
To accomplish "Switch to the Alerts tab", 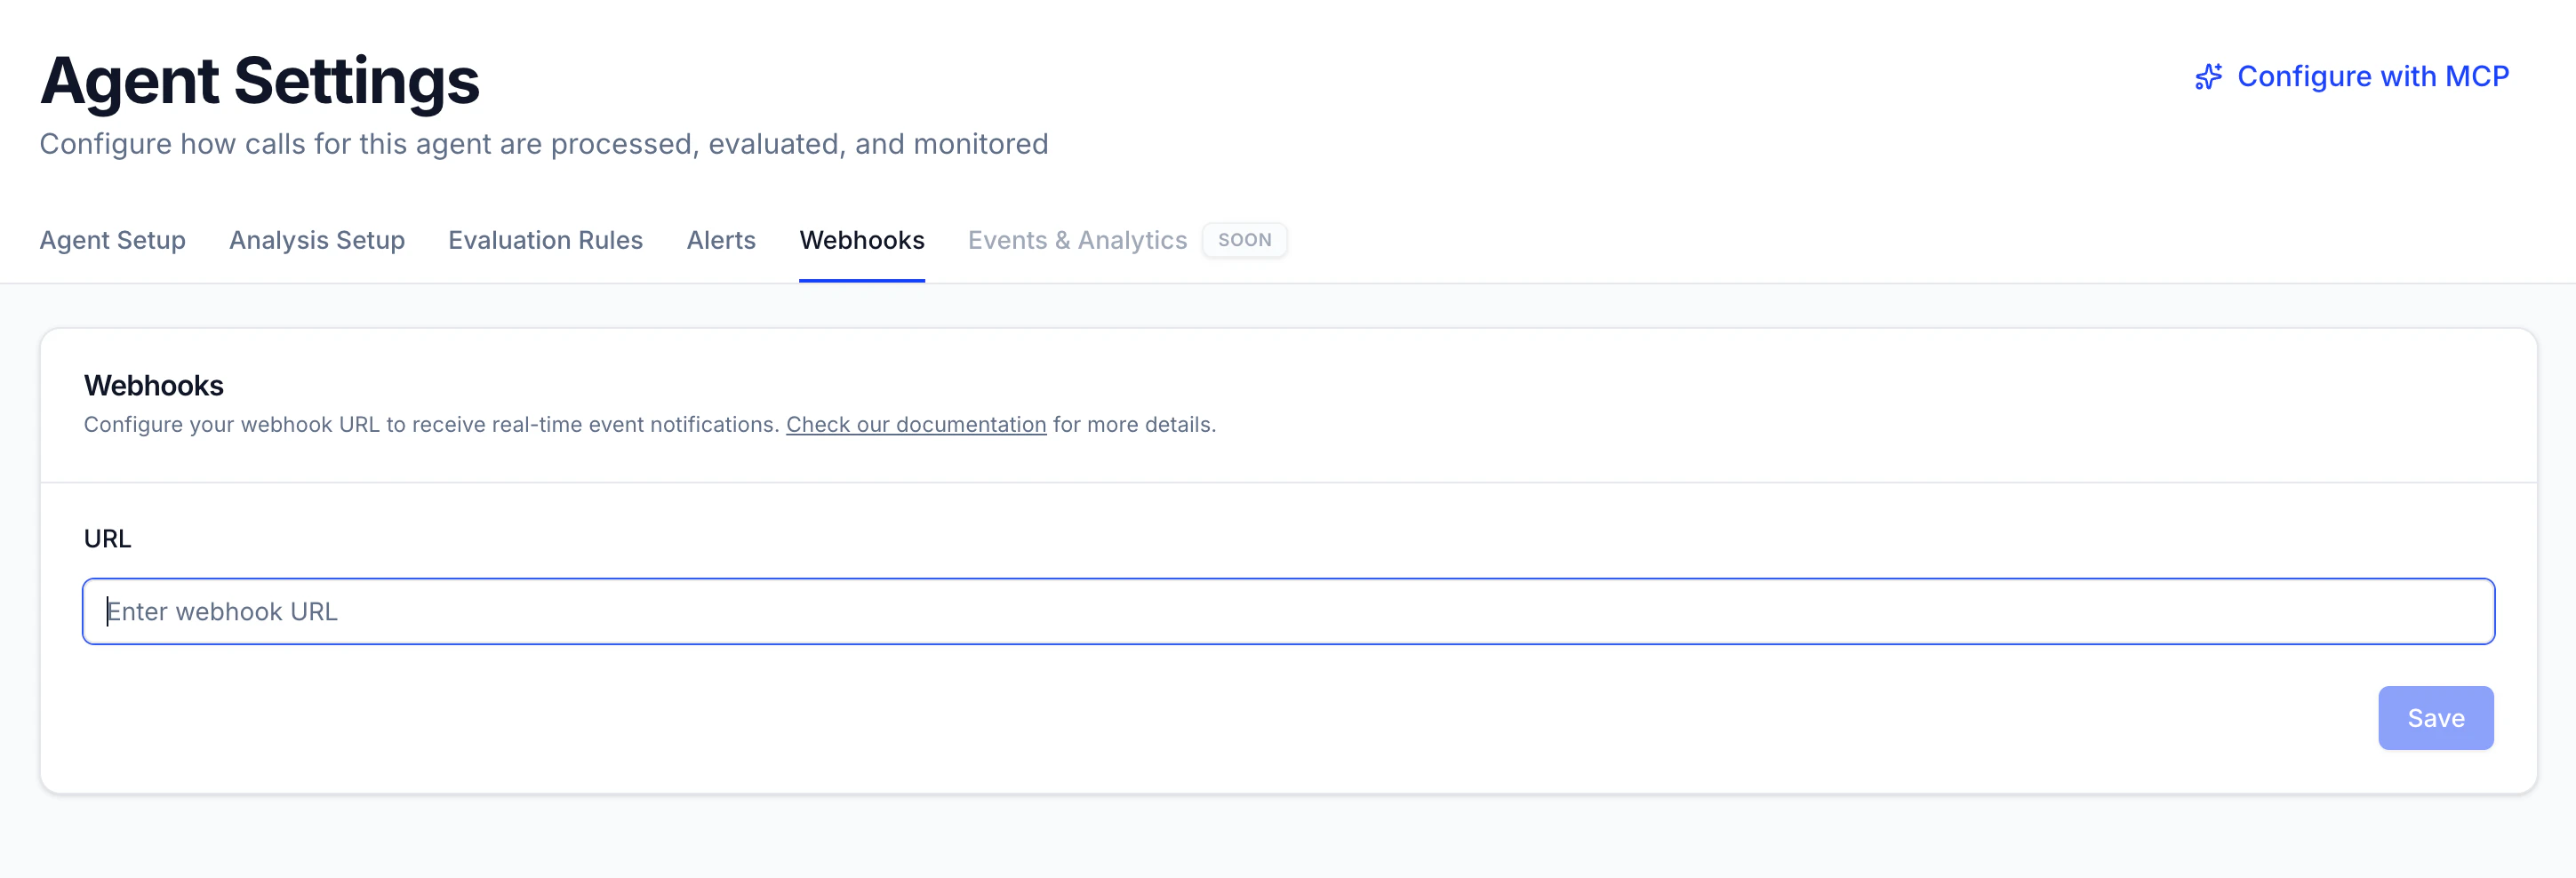I will click(721, 240).
